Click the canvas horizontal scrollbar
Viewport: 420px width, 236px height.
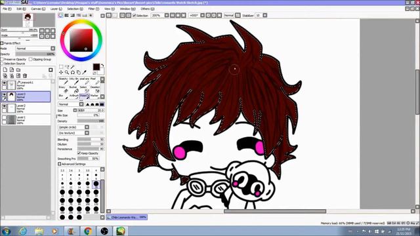[275, 211]
